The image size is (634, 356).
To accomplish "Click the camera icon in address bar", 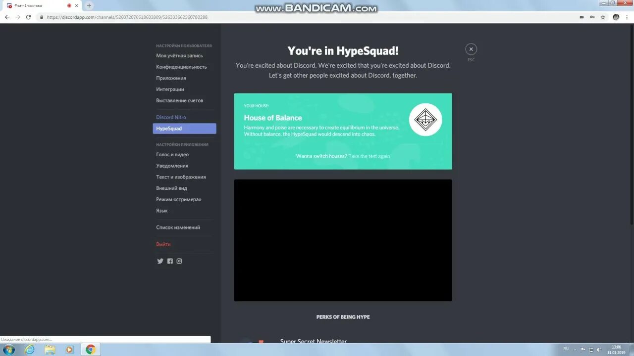I will click(581, 17).
